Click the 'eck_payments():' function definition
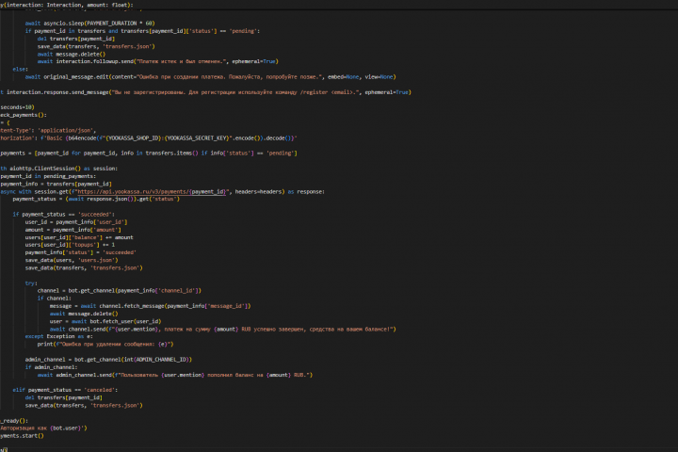Image resolution: width=678 pixels, height=452 pixels. click(x=24, y=115)
